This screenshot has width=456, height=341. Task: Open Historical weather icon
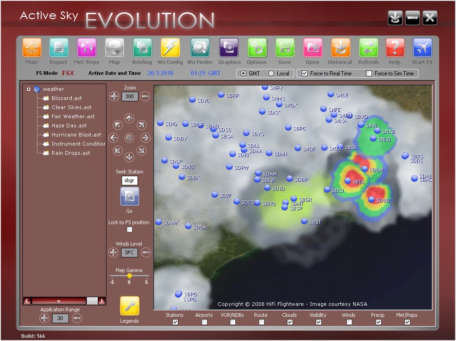click(340, 47)
